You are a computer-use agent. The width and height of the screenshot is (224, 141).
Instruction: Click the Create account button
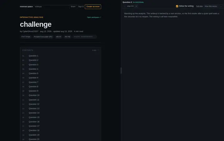pos(93,7)
